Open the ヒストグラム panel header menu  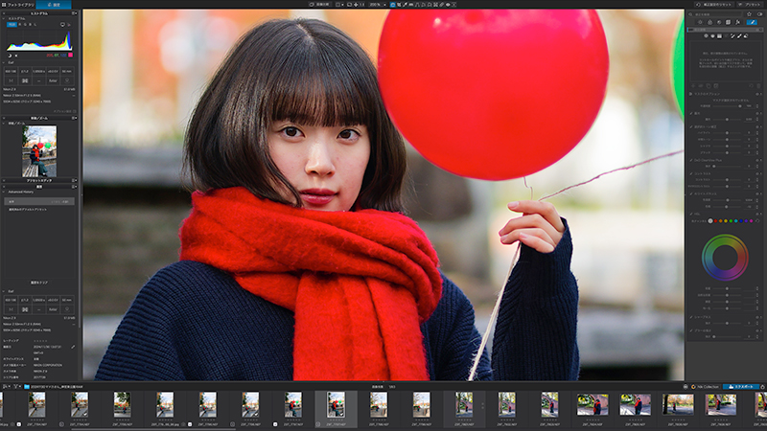(x=75, y=13)
